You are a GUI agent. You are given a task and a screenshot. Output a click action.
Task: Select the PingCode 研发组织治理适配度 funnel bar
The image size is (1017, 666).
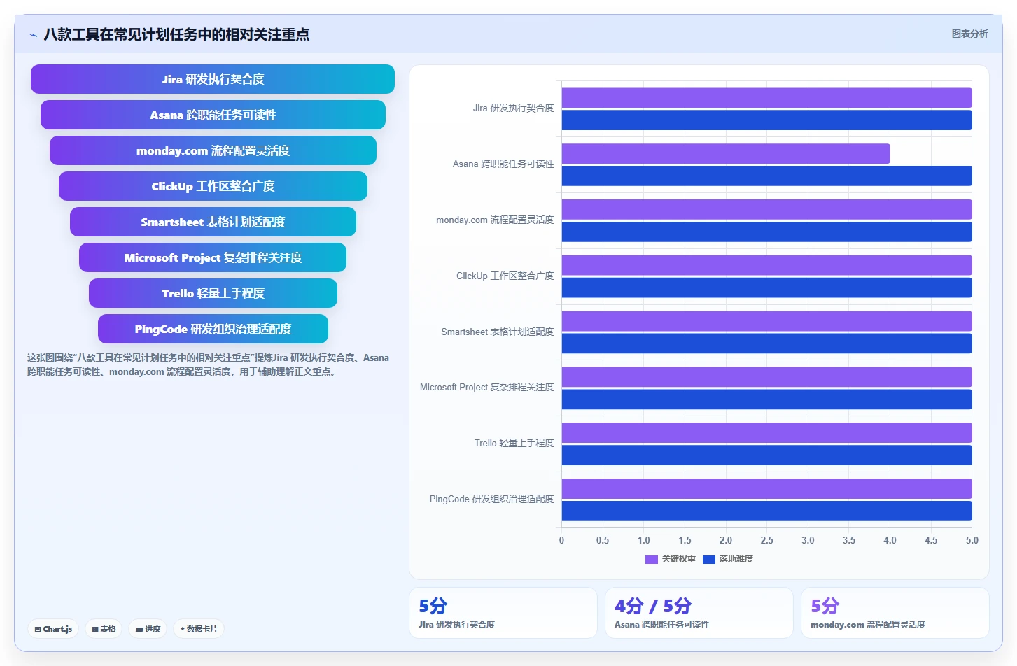pyautogui.click(x=213, y=329)
